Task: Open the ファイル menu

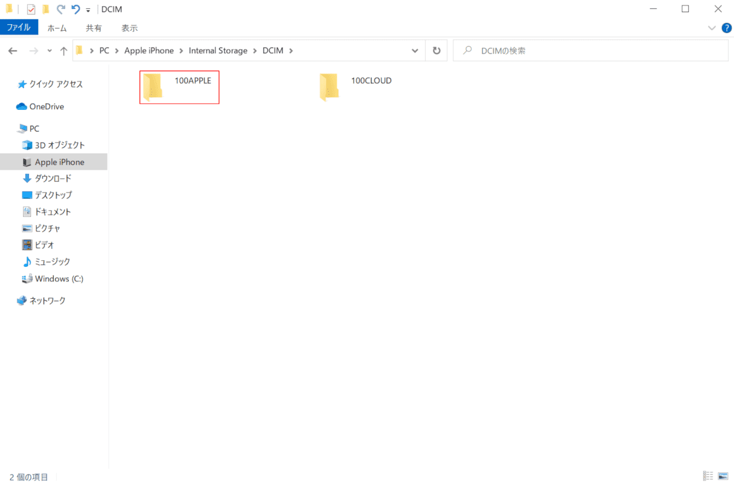Action: (x=19, y=28)
